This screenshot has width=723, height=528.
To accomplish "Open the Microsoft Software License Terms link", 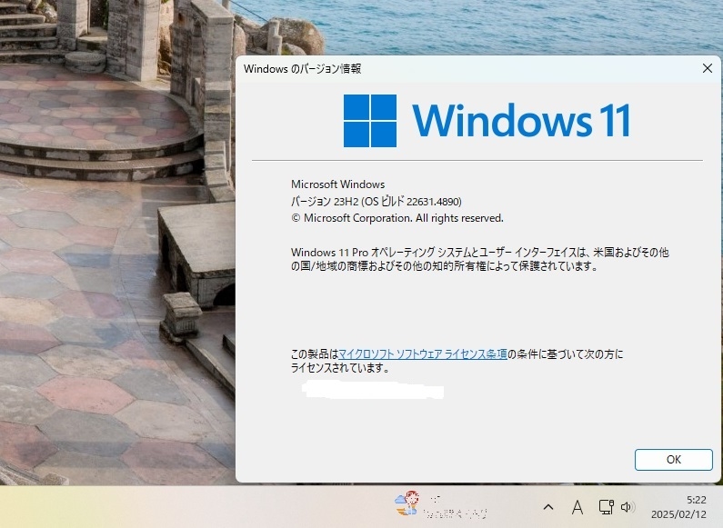I will pyautogui.click(x=423, y=354).
